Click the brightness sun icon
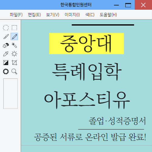 (x=14, y=54)
